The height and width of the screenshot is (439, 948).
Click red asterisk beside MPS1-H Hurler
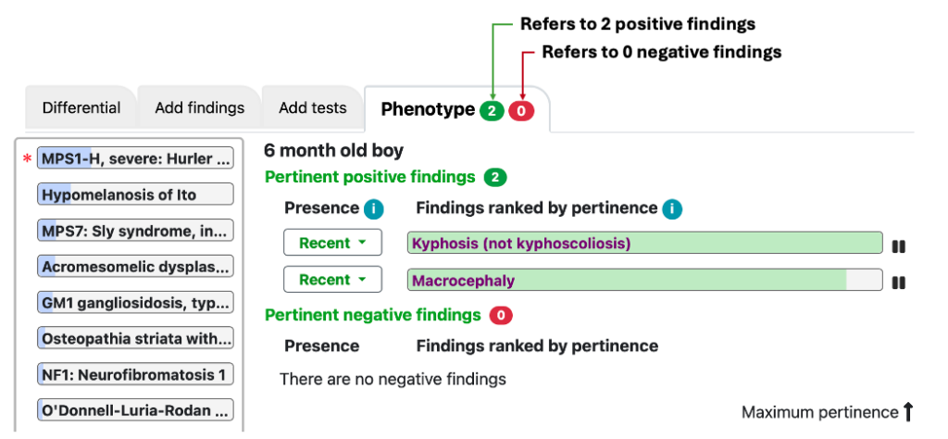click(x=27, y=159)
